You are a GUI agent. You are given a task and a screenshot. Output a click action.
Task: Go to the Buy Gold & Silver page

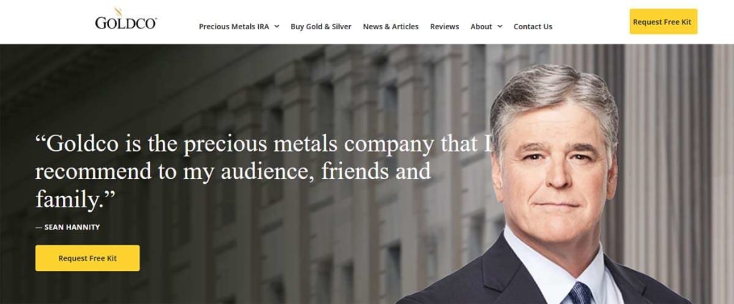pos(320,26)
